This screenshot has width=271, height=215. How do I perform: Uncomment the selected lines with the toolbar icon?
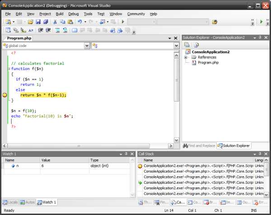click(x=65, y=30)
